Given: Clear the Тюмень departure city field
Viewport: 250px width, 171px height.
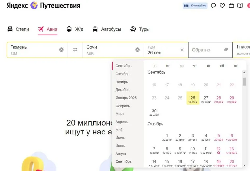Looking at the screenshot, I should coord(62,50).
